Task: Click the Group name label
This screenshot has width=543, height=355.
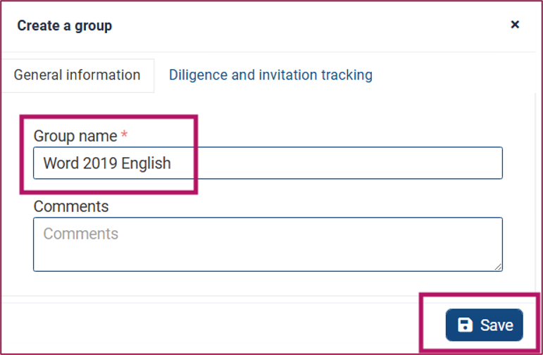Action: tap(75, 136)
